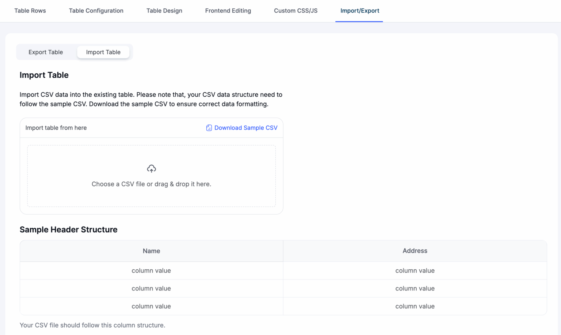561x335 pixels.
Task: Select the Name column header
Action: 151,251
